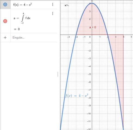Open more options for f(x) row
The image size is (133, 130).
tap(53, 4)
